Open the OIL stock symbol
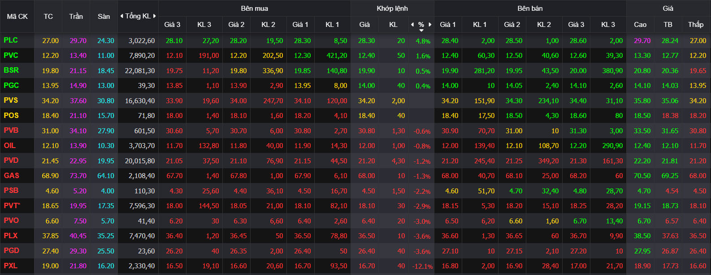 pos(9,145)
